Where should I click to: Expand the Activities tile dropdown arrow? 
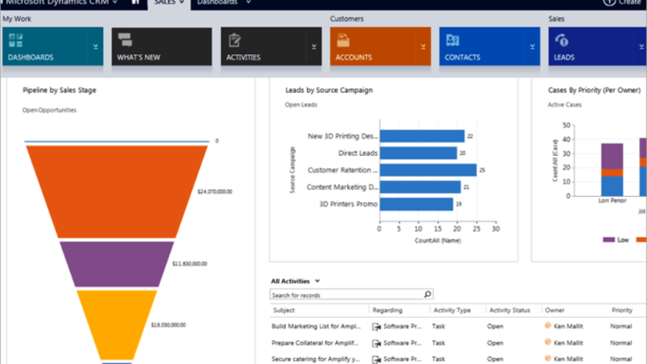[314, 47]
